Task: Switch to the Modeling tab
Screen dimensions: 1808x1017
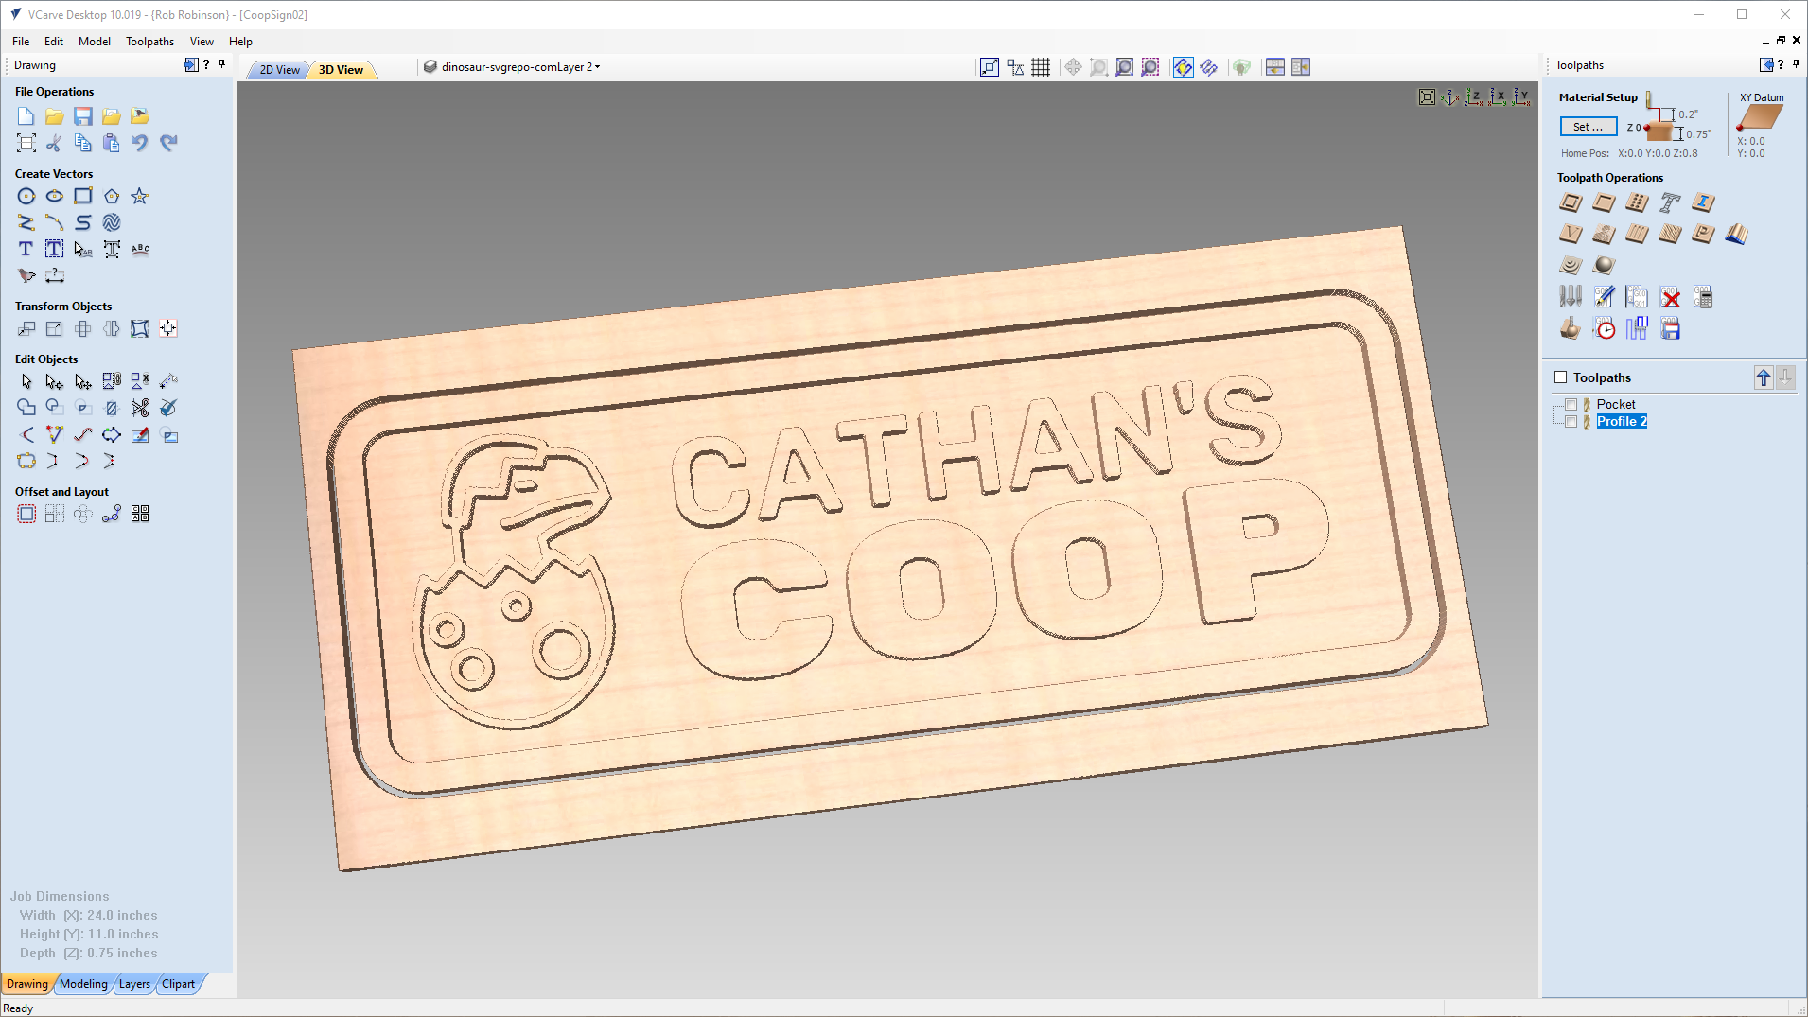Action: [83, 984]
